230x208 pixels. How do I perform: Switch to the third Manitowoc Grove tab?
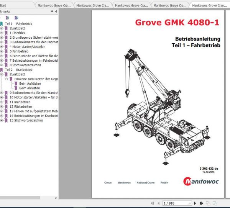(131, 6)
